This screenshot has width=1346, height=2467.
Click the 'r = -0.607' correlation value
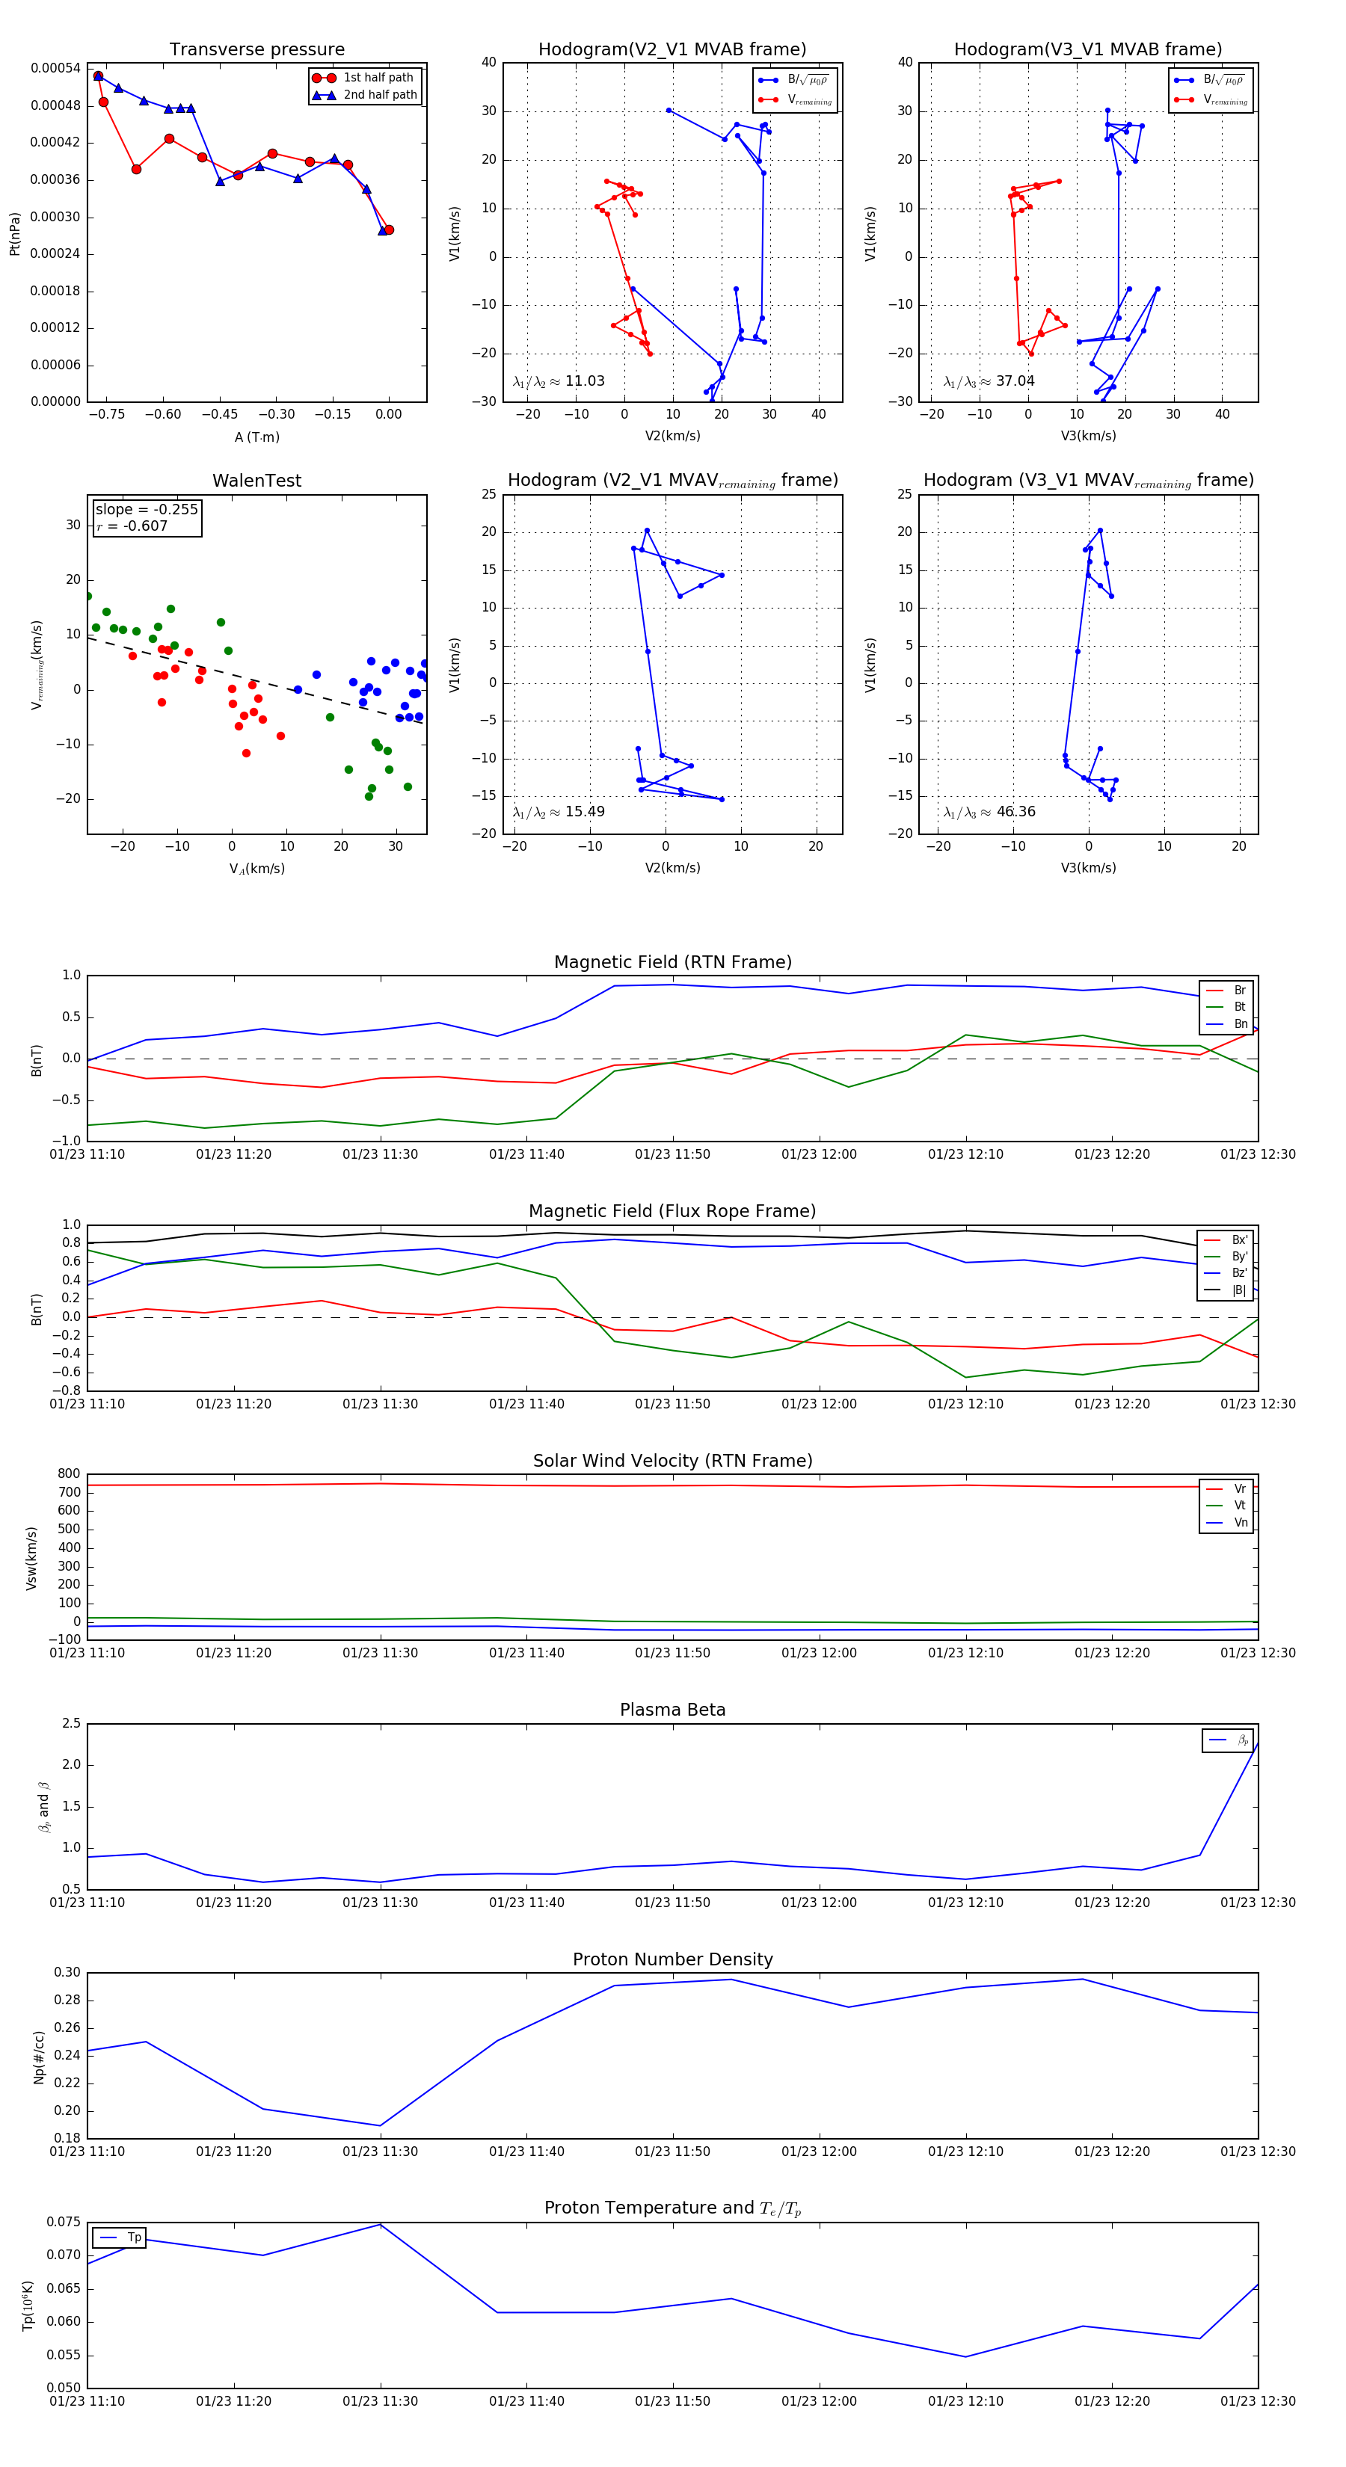[132, 526]
